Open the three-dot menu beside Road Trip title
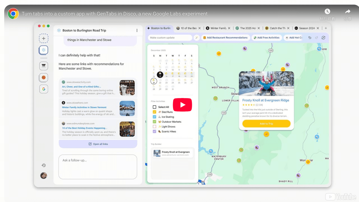This screenshot has width=359, height=202. 137,30
